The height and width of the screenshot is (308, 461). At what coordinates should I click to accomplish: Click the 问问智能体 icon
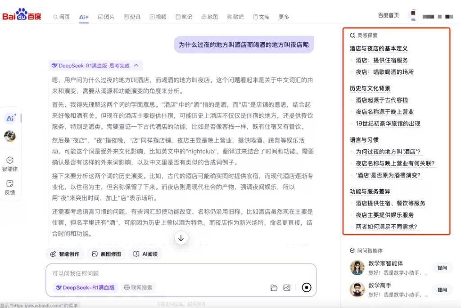tap(352, 250)
